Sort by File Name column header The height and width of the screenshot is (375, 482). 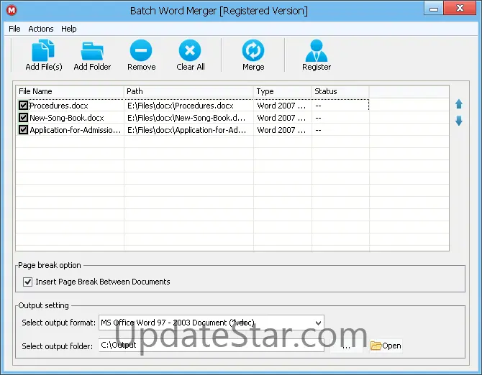point(70,91)
